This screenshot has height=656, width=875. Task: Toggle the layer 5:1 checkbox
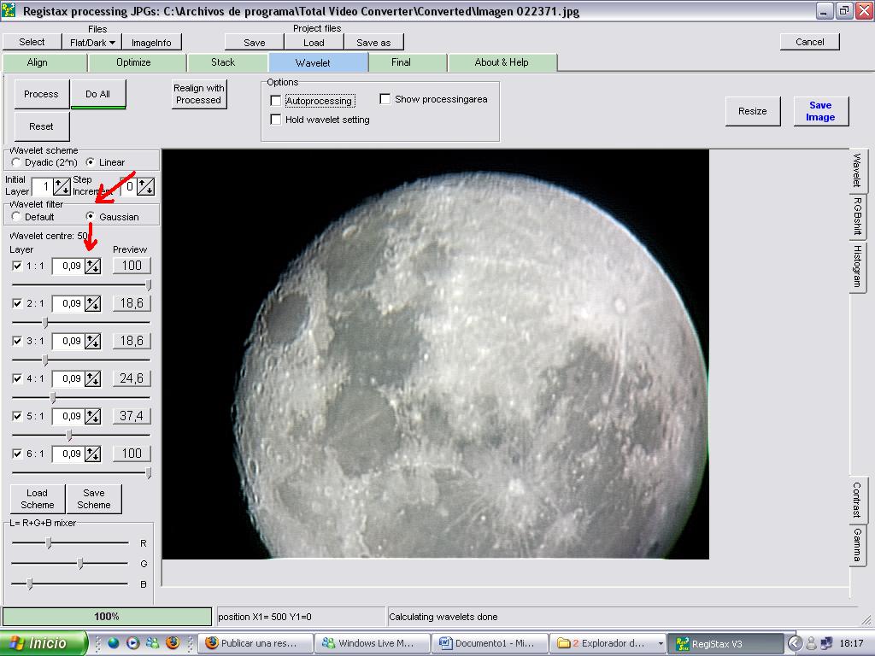click(17, 416)
